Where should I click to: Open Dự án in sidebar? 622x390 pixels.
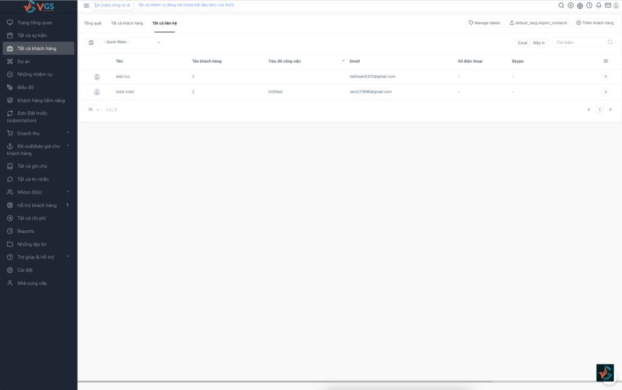click(x=38, y=61)
